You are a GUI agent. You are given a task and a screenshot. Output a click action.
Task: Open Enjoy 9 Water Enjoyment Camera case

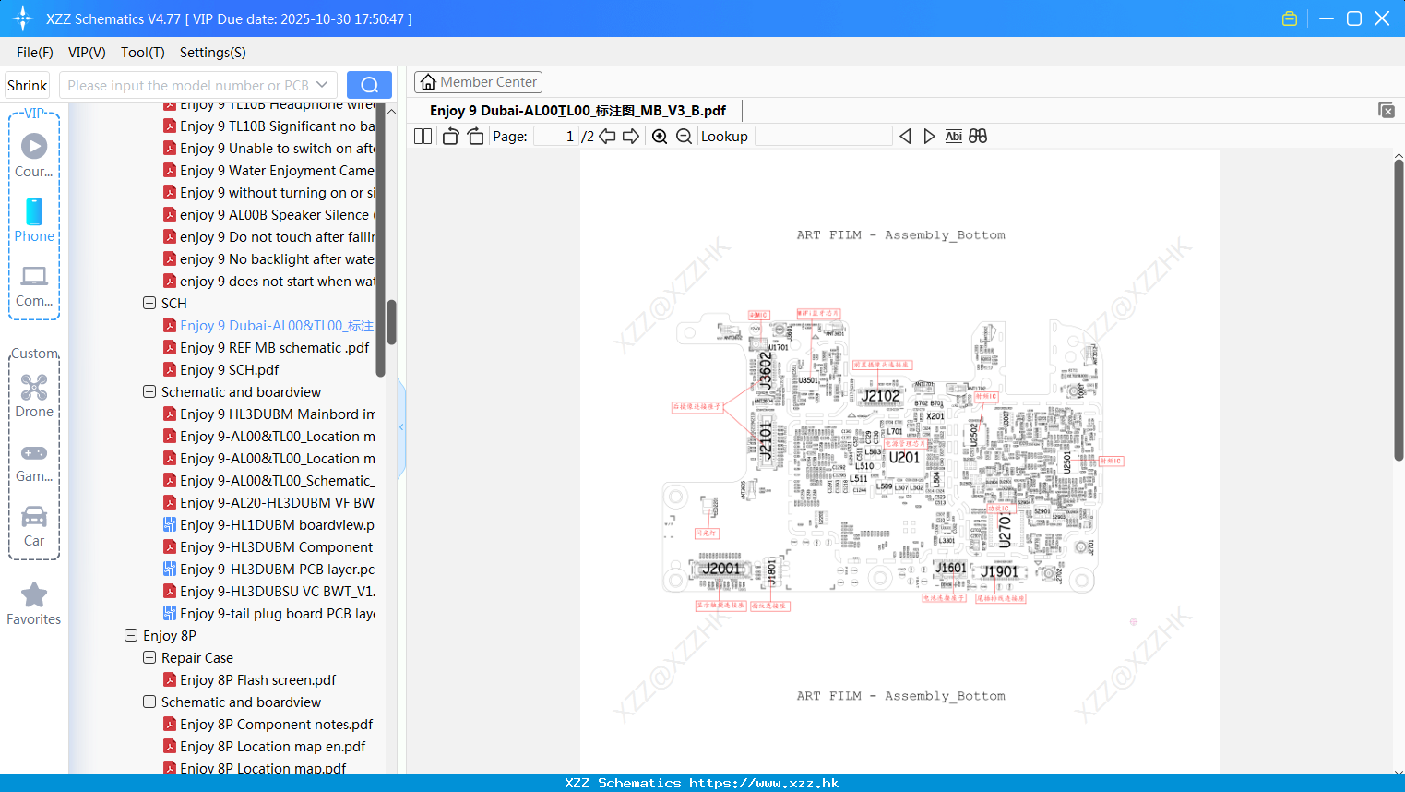(277, 171)
